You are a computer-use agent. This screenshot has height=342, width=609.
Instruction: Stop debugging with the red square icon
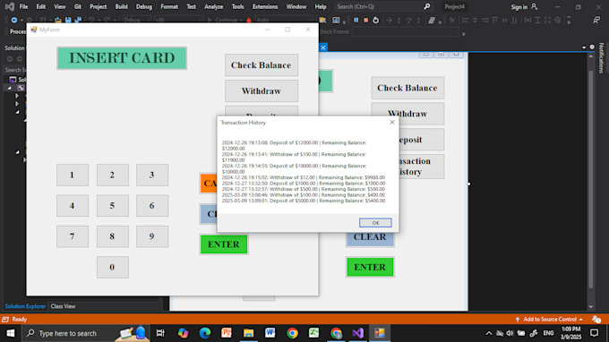(x=365, y=20)
